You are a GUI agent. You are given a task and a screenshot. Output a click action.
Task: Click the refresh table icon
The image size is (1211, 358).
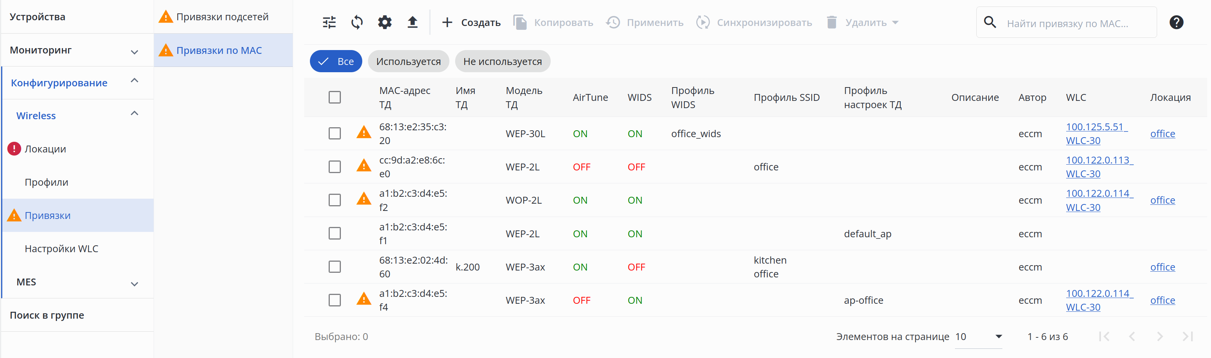click(x=357, y=22)
